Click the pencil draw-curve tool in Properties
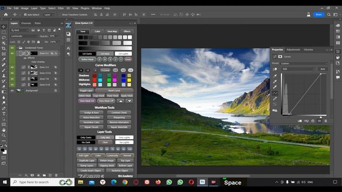The height and width of the screenshot is (192, 342). point(275,99)
